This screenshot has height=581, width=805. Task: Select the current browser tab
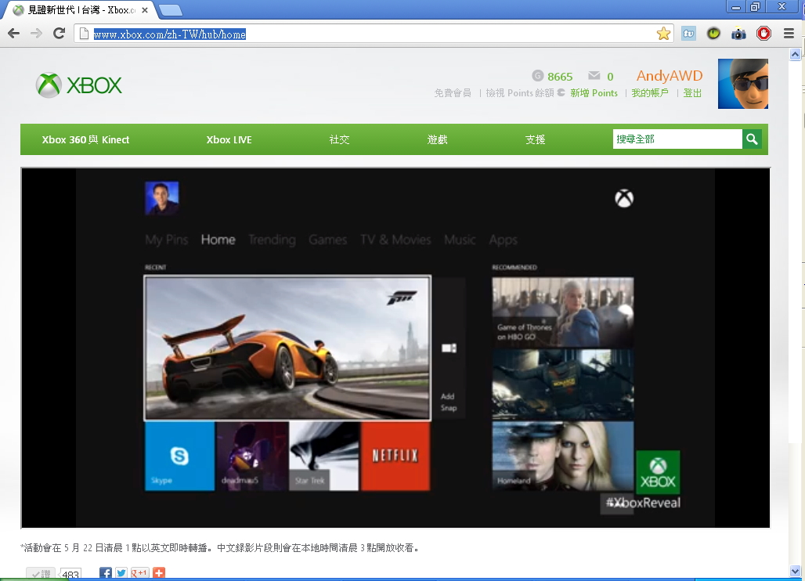(x=80, y=9)
